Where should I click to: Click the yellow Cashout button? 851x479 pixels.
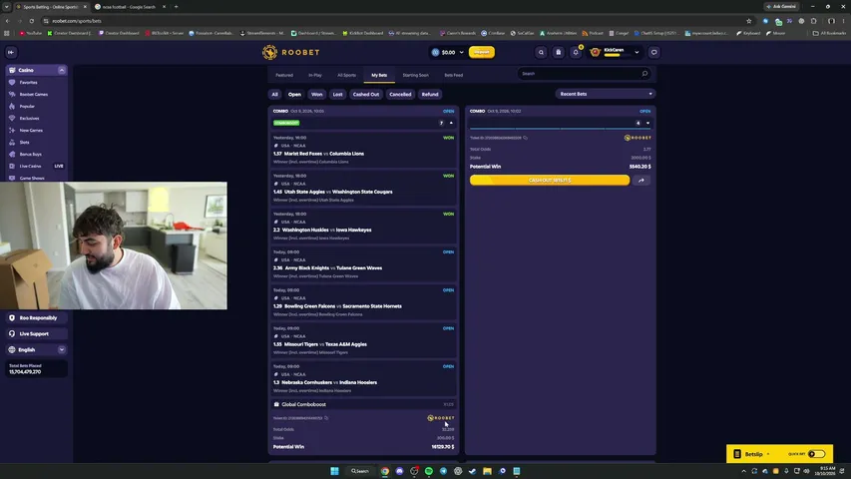(x=550, y=181)
